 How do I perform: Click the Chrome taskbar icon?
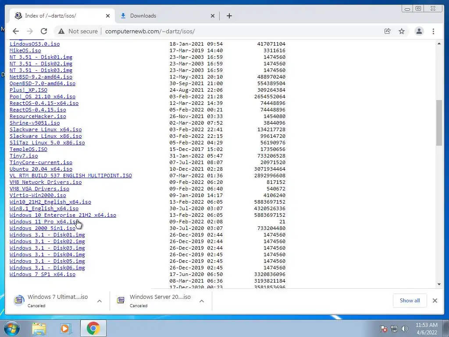pyautogui.click(x=93, y=328)
